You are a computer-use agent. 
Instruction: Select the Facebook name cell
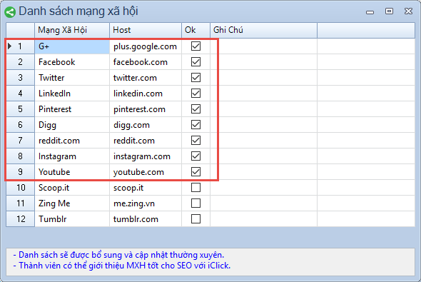pos(72,62)
